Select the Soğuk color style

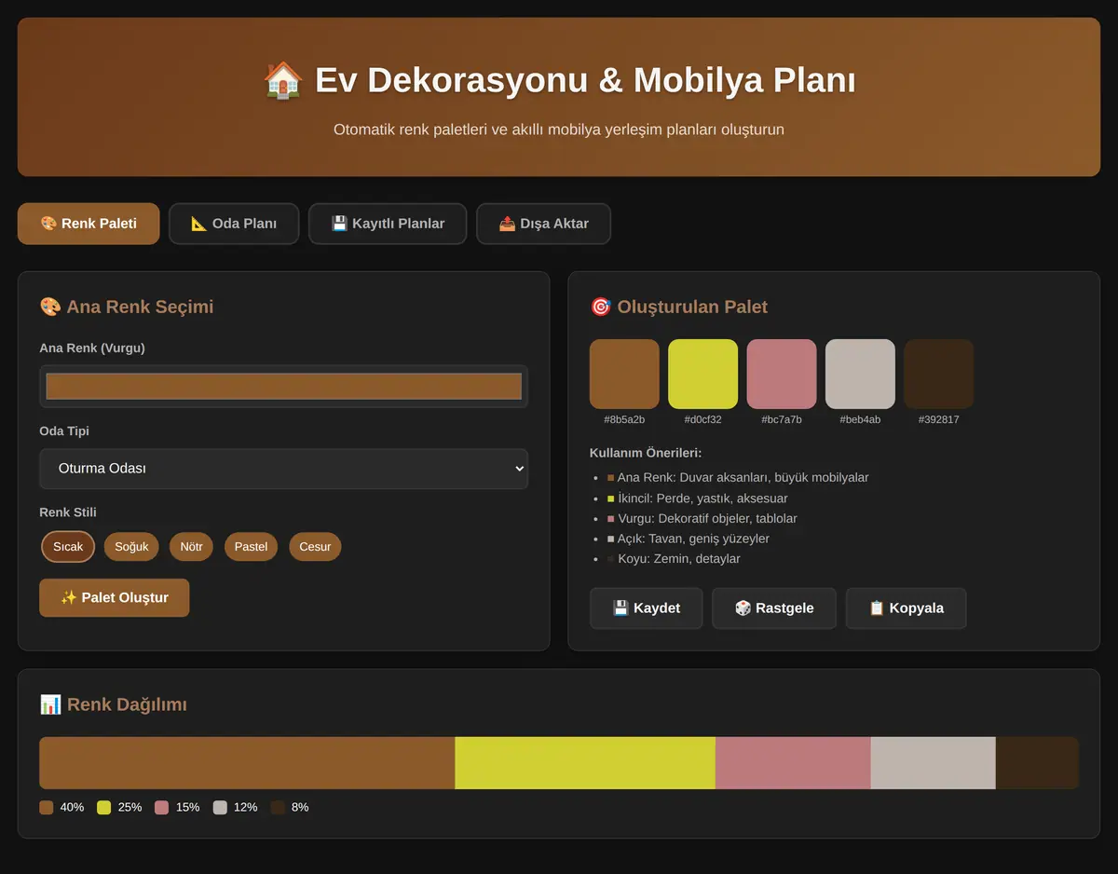pos(131,547)
